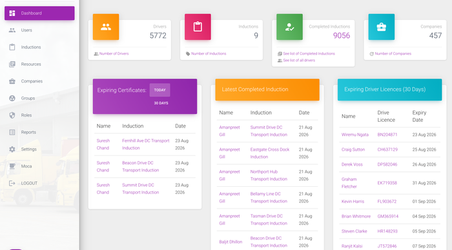Image resolution: width=452 pixels, height=250 pixels.
Task: Click the Expiring Driver Licences (30 Days) header
Action: click(x=390, y=90)
